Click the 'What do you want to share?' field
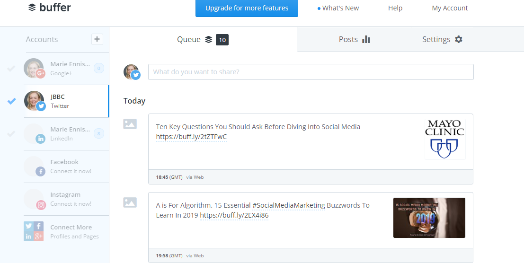 point(311,72)
